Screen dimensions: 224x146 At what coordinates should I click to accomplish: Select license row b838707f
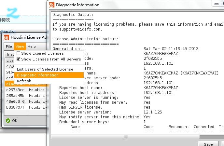click(15, 107)
